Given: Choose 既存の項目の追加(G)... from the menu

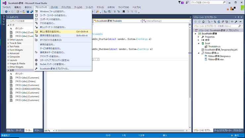Looking at the screenshot, I should coord(63,35).
